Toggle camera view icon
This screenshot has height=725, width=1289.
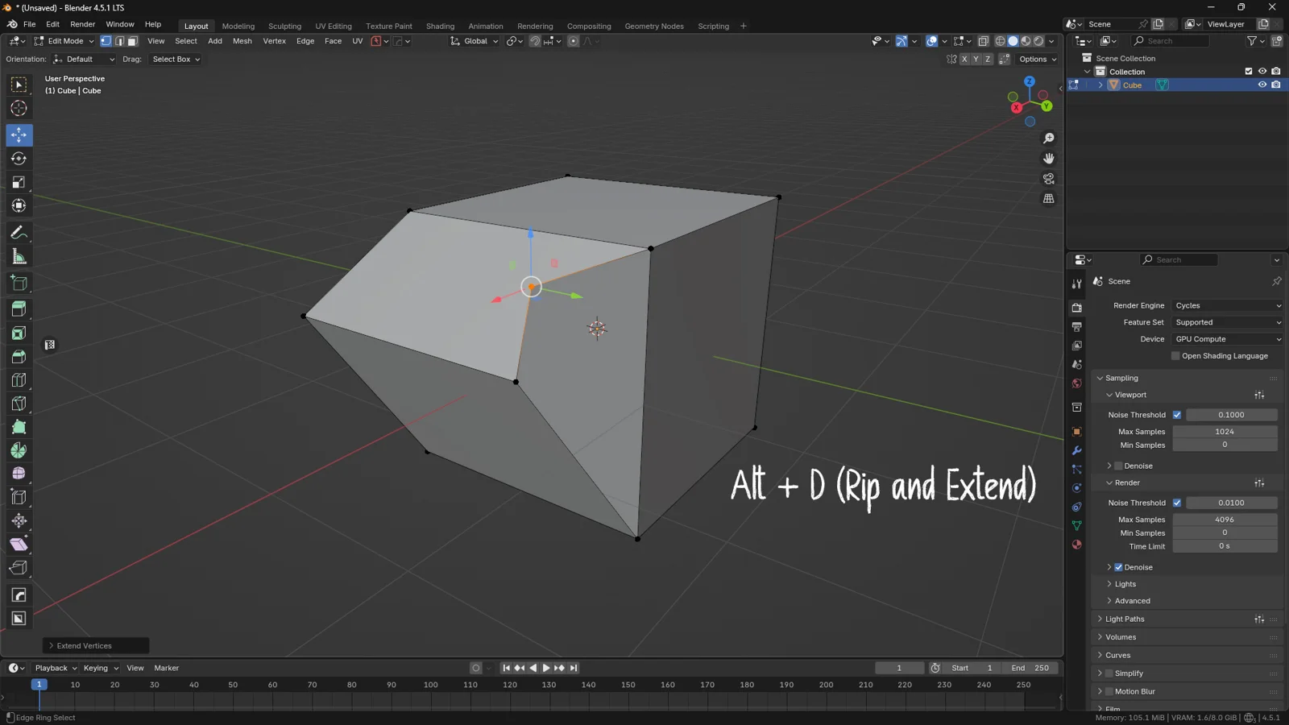pos(1048,179)
